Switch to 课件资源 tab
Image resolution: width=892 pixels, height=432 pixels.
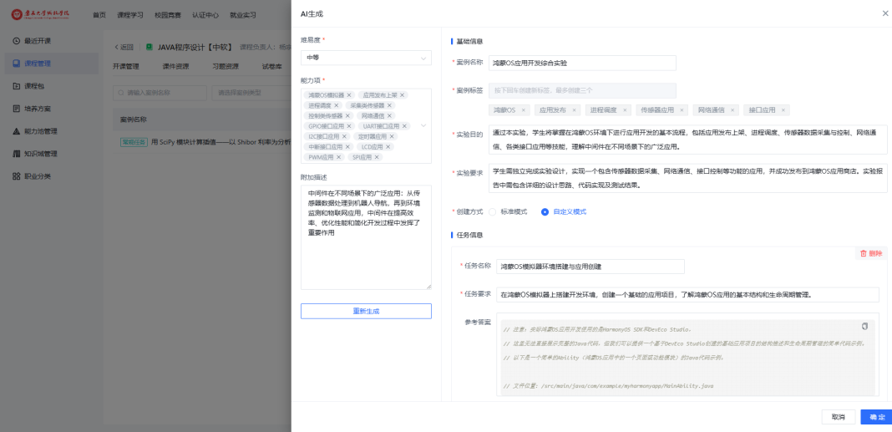(x=175, y=67)
